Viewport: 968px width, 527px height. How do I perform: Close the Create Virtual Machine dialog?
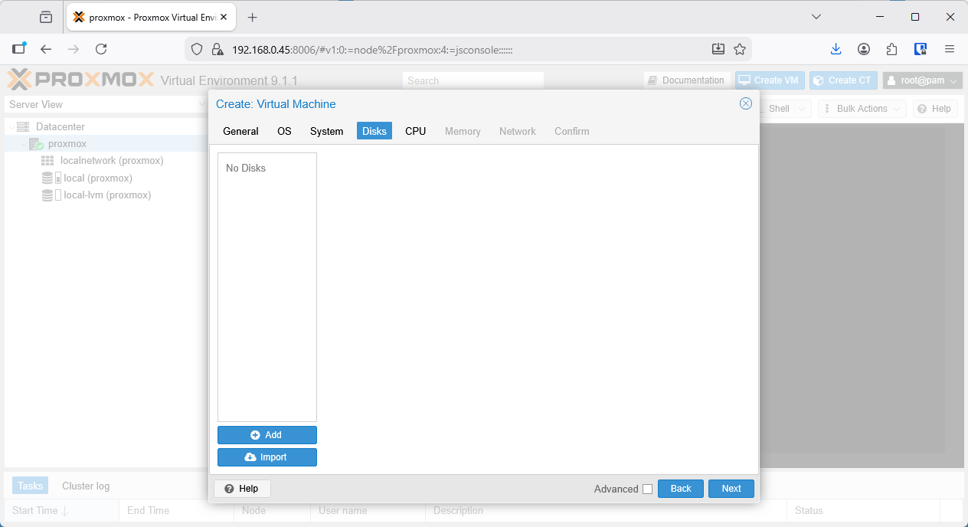click(745, 103)
